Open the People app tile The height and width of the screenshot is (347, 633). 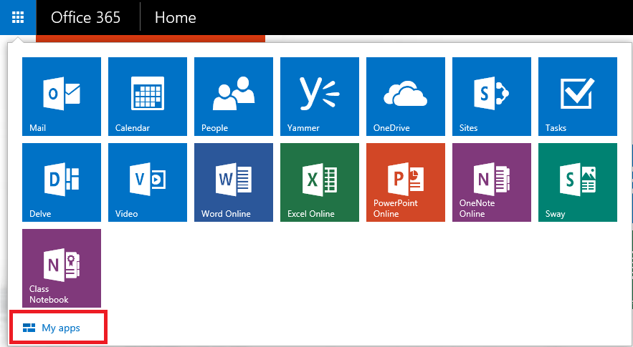pyautogui.click(x=234, y=97)
